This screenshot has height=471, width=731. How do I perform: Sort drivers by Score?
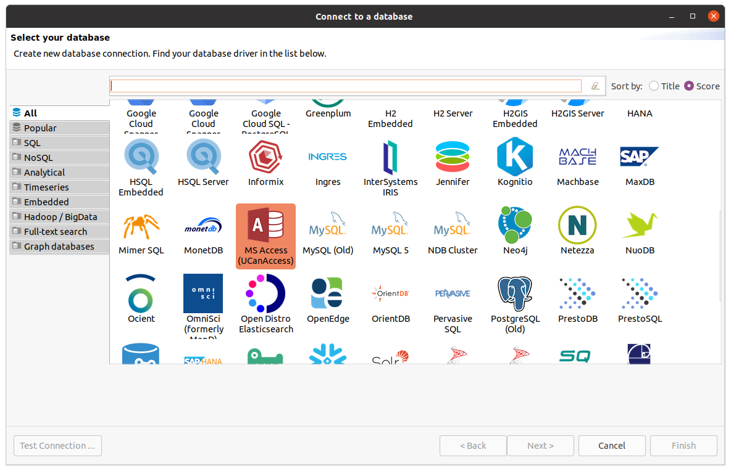pyautogui.click(x=689, y=86)
